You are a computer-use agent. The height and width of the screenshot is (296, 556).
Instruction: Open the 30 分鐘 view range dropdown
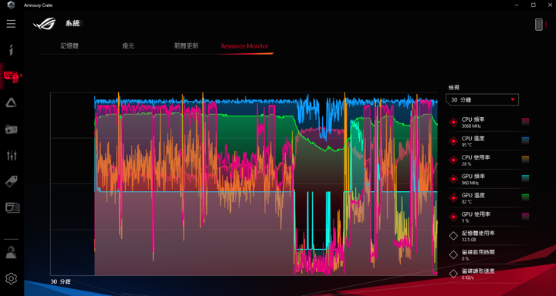click(482, 100)
